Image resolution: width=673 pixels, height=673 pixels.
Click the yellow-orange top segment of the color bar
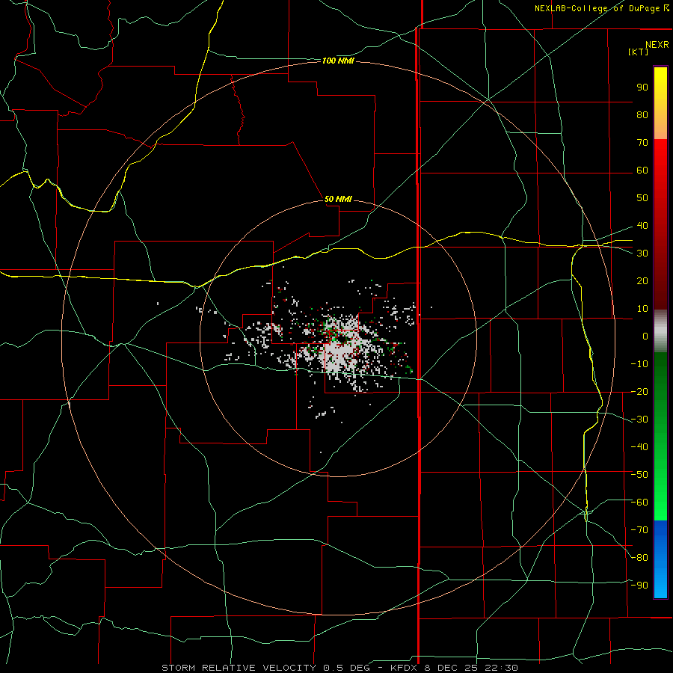[660, 103]
